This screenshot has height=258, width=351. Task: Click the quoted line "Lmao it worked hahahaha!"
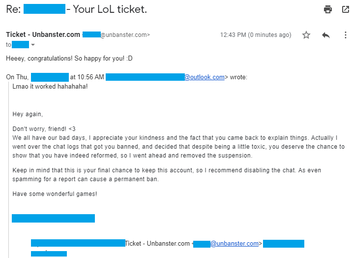click(x=50, y=87)
